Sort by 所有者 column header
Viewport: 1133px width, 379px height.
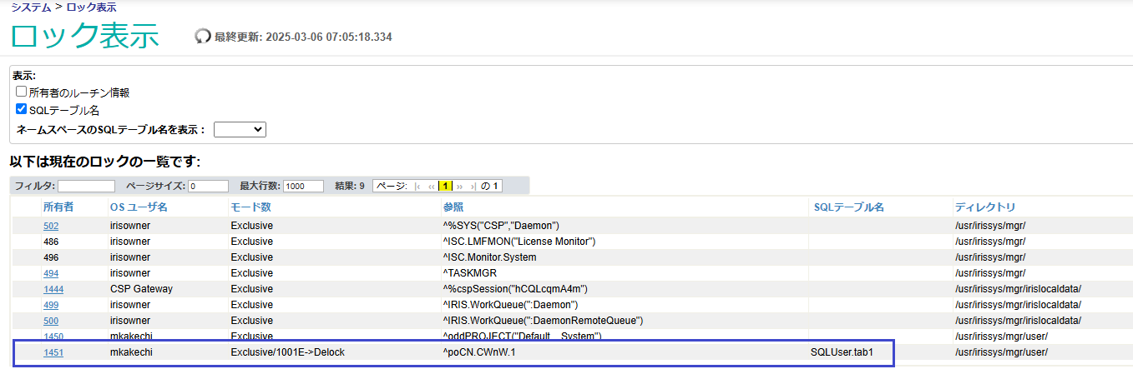coord(58,207)
